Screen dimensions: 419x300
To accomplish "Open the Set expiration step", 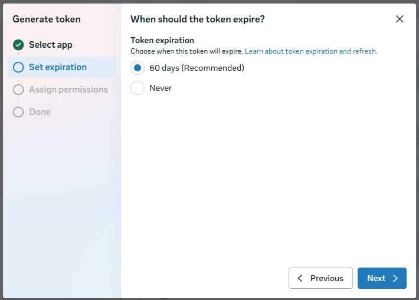I will (58, 67).
